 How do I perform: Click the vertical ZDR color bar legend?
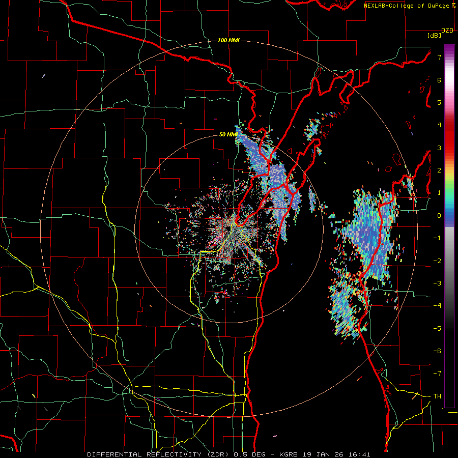click(x=449, y=226)
